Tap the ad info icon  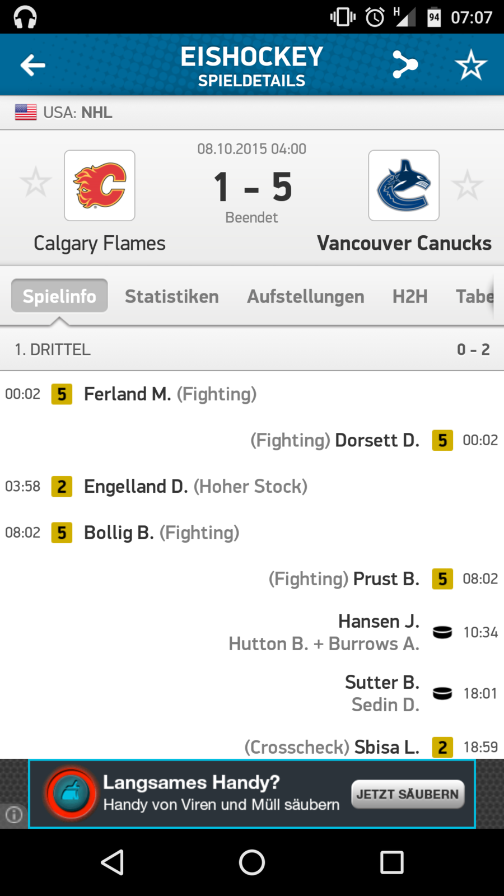click(14, 814)
